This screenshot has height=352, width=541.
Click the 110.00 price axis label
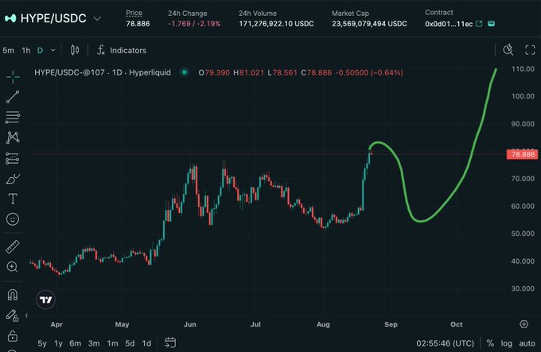point(523,69)
